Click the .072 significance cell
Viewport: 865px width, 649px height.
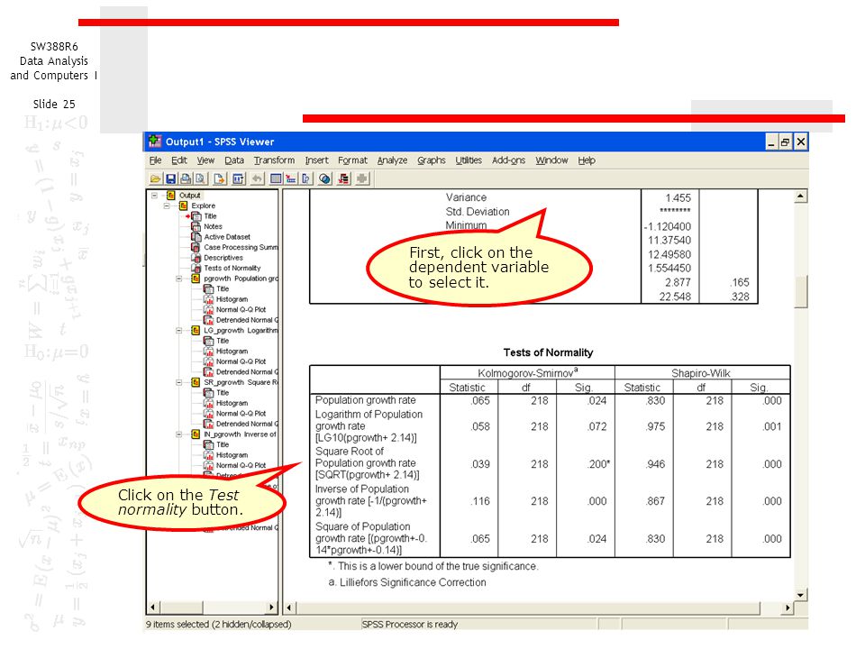tap(596, 426)
